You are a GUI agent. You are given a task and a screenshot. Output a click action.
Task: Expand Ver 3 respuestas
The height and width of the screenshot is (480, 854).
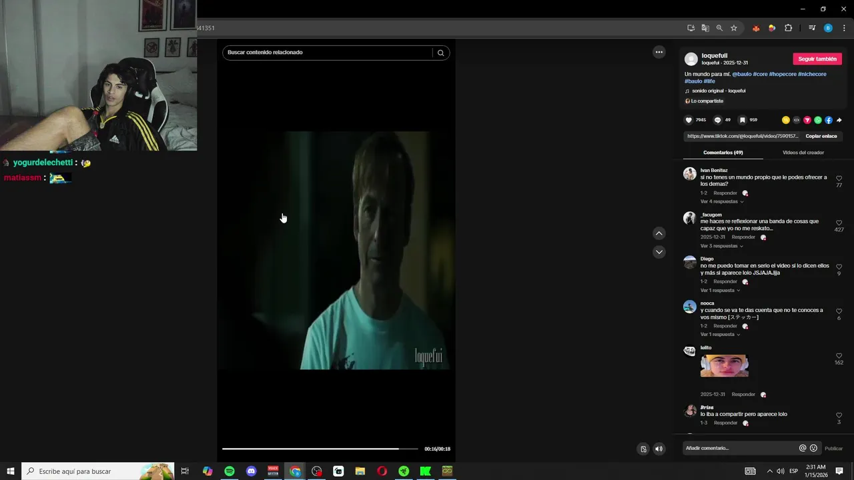(x=722, y=246)
